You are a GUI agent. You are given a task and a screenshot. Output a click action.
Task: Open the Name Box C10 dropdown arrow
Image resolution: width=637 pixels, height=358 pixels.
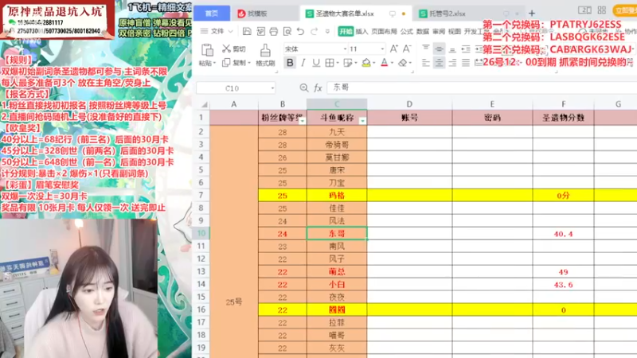pyautogui.click(x=272, y=88)
